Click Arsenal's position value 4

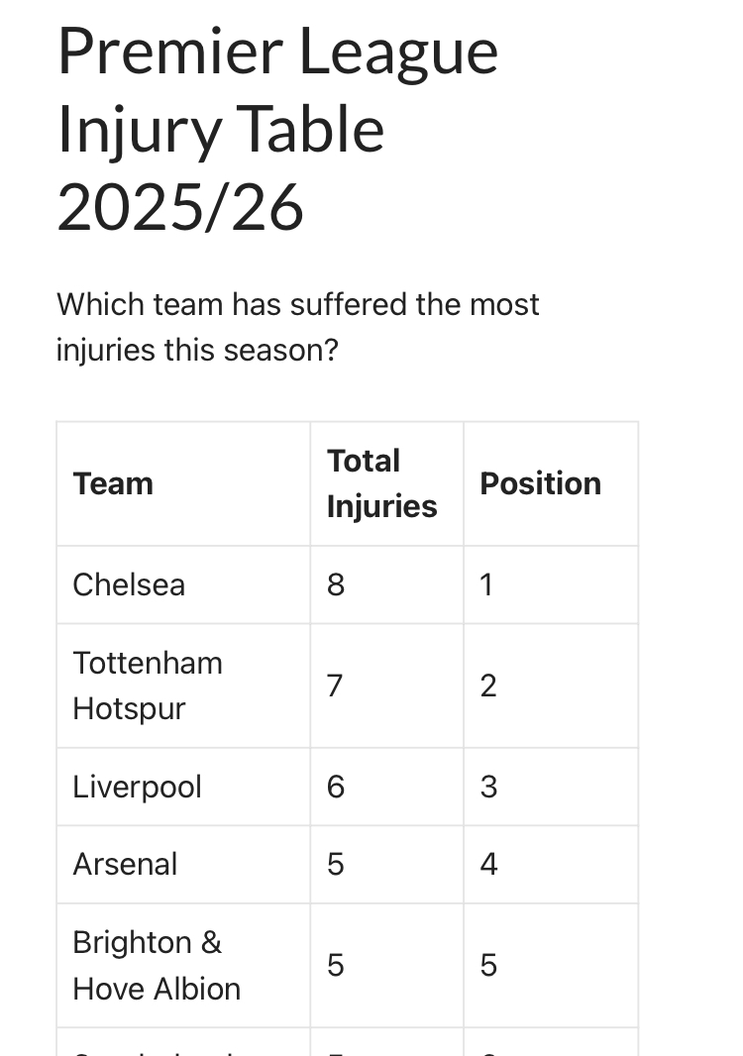[x=487, y=864]
